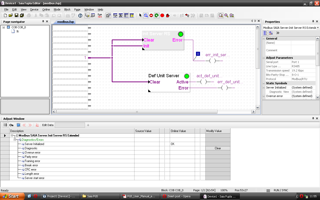Image resolution: width=320 pixels, height=200 pixels.
Task: Click the list view icon in Adjust Window toolbar
Action: [x=5, y=125]
